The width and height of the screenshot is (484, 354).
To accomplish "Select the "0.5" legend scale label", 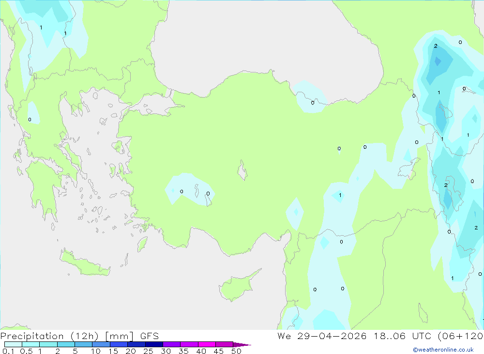I will tap(26, 351).
